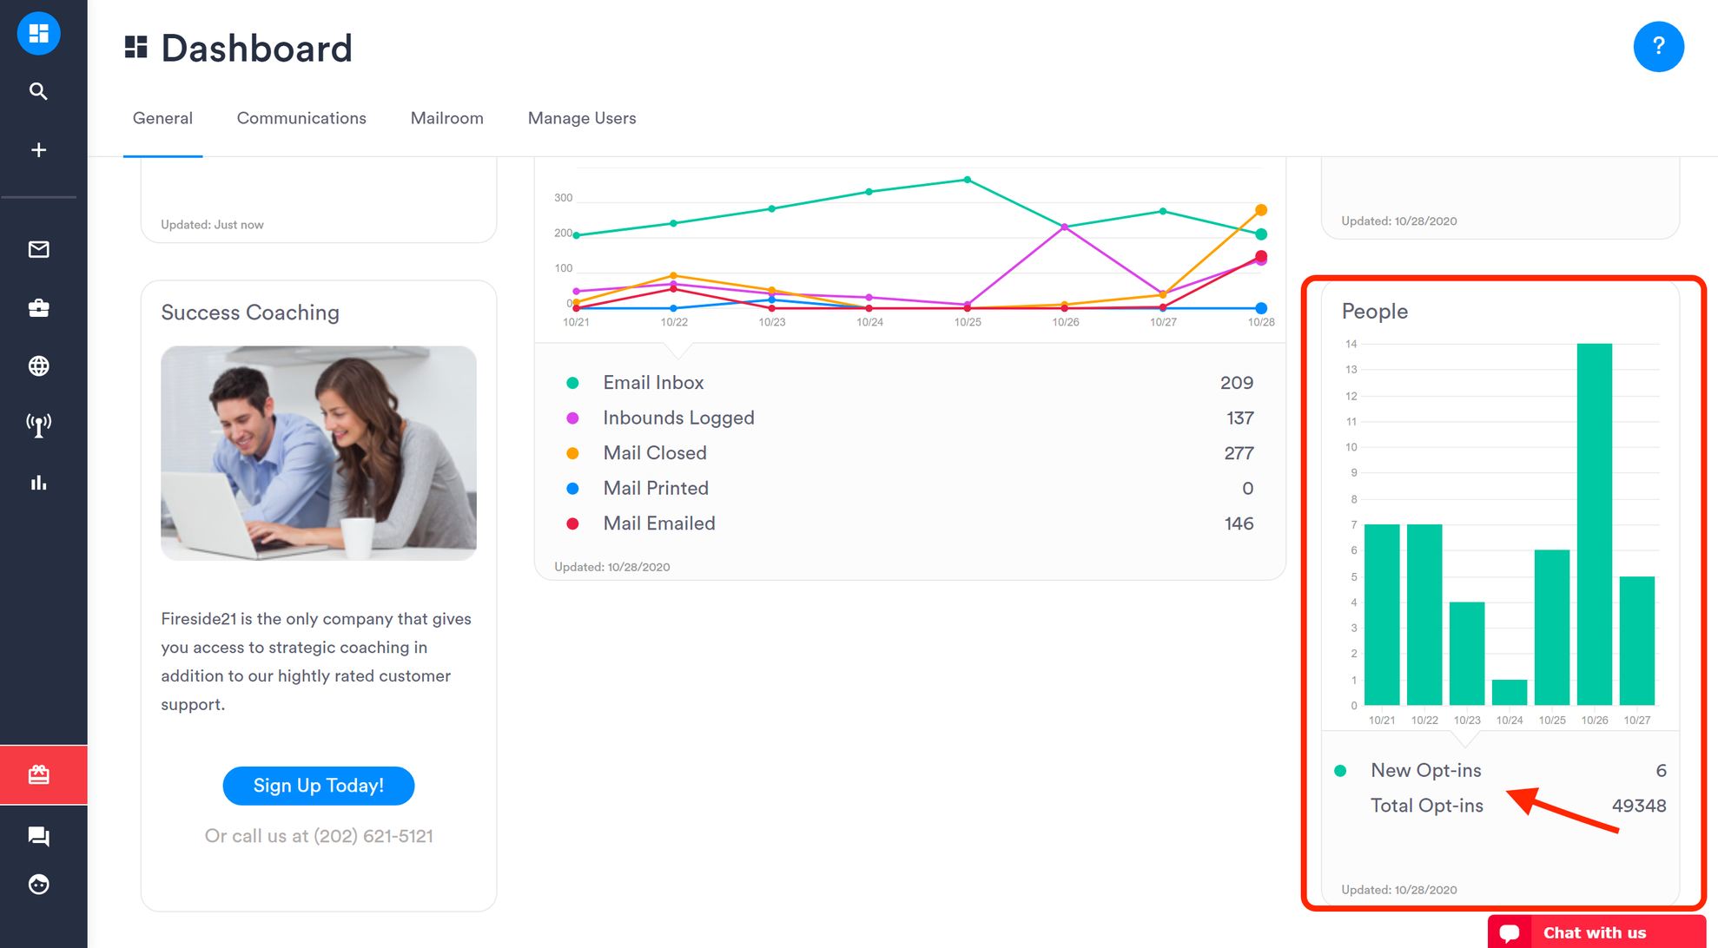The width and height of the screenshot is (1718, 948).
Task: Open the broadcast antenna icon in sidebar
Action: (x=38, y=425)
